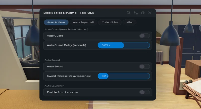
Task: Click the Sword Release Delay (seconds) label
Action: click(x=69, y=76)
